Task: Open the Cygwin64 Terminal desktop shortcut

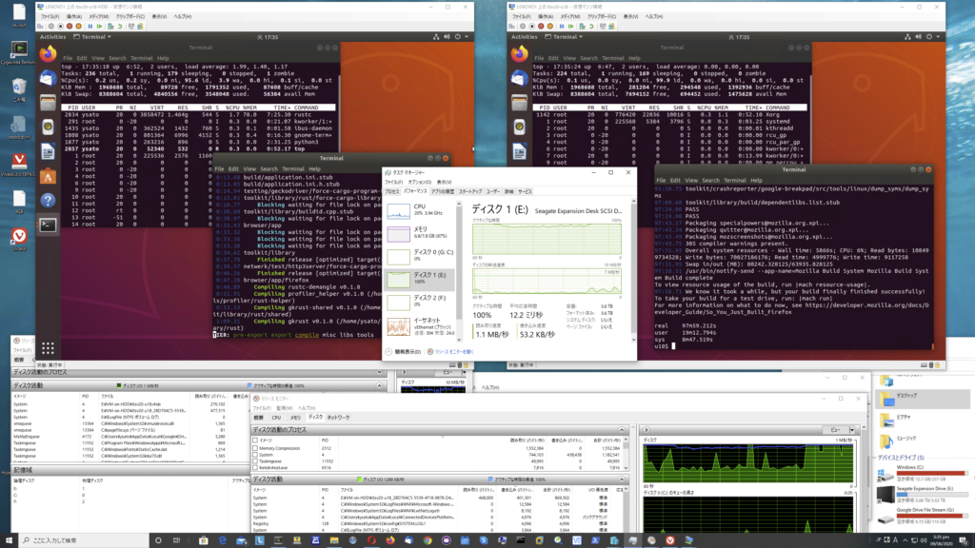Action: coord(19,49)
